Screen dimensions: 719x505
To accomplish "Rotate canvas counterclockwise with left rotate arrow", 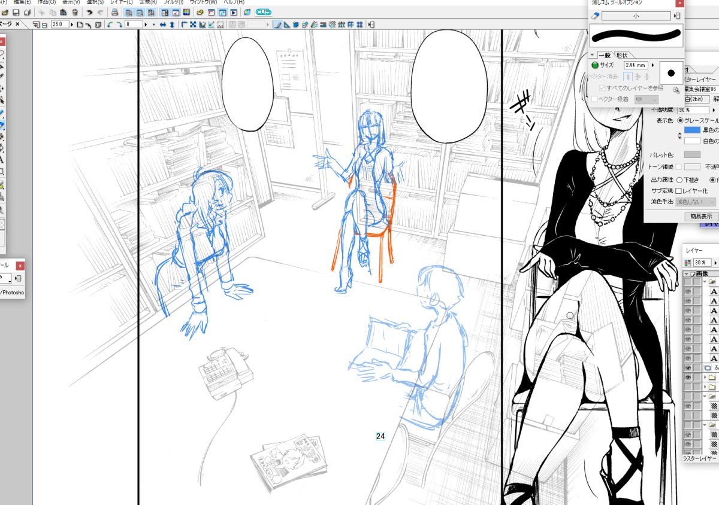I will tap(110, 25).
